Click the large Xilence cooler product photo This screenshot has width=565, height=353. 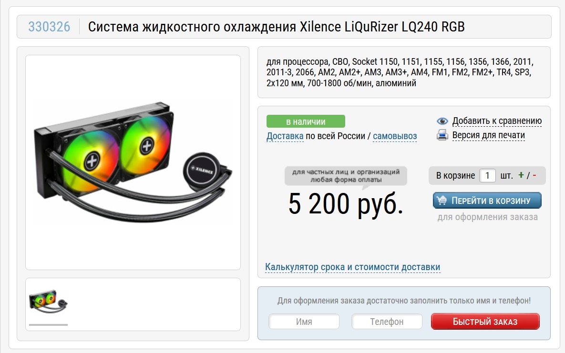[x=133, y=162]
